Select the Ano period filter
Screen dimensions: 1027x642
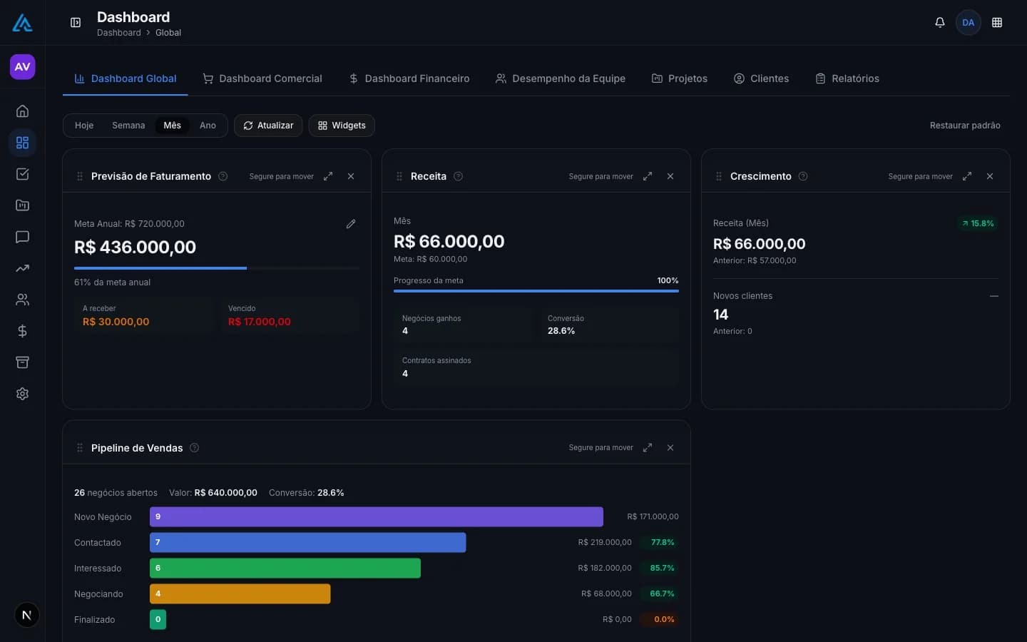208,126
